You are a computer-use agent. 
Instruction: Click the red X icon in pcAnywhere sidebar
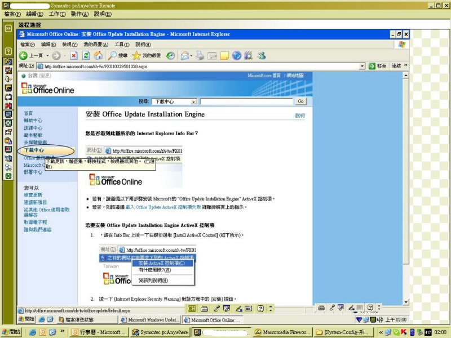coord(8,105)
